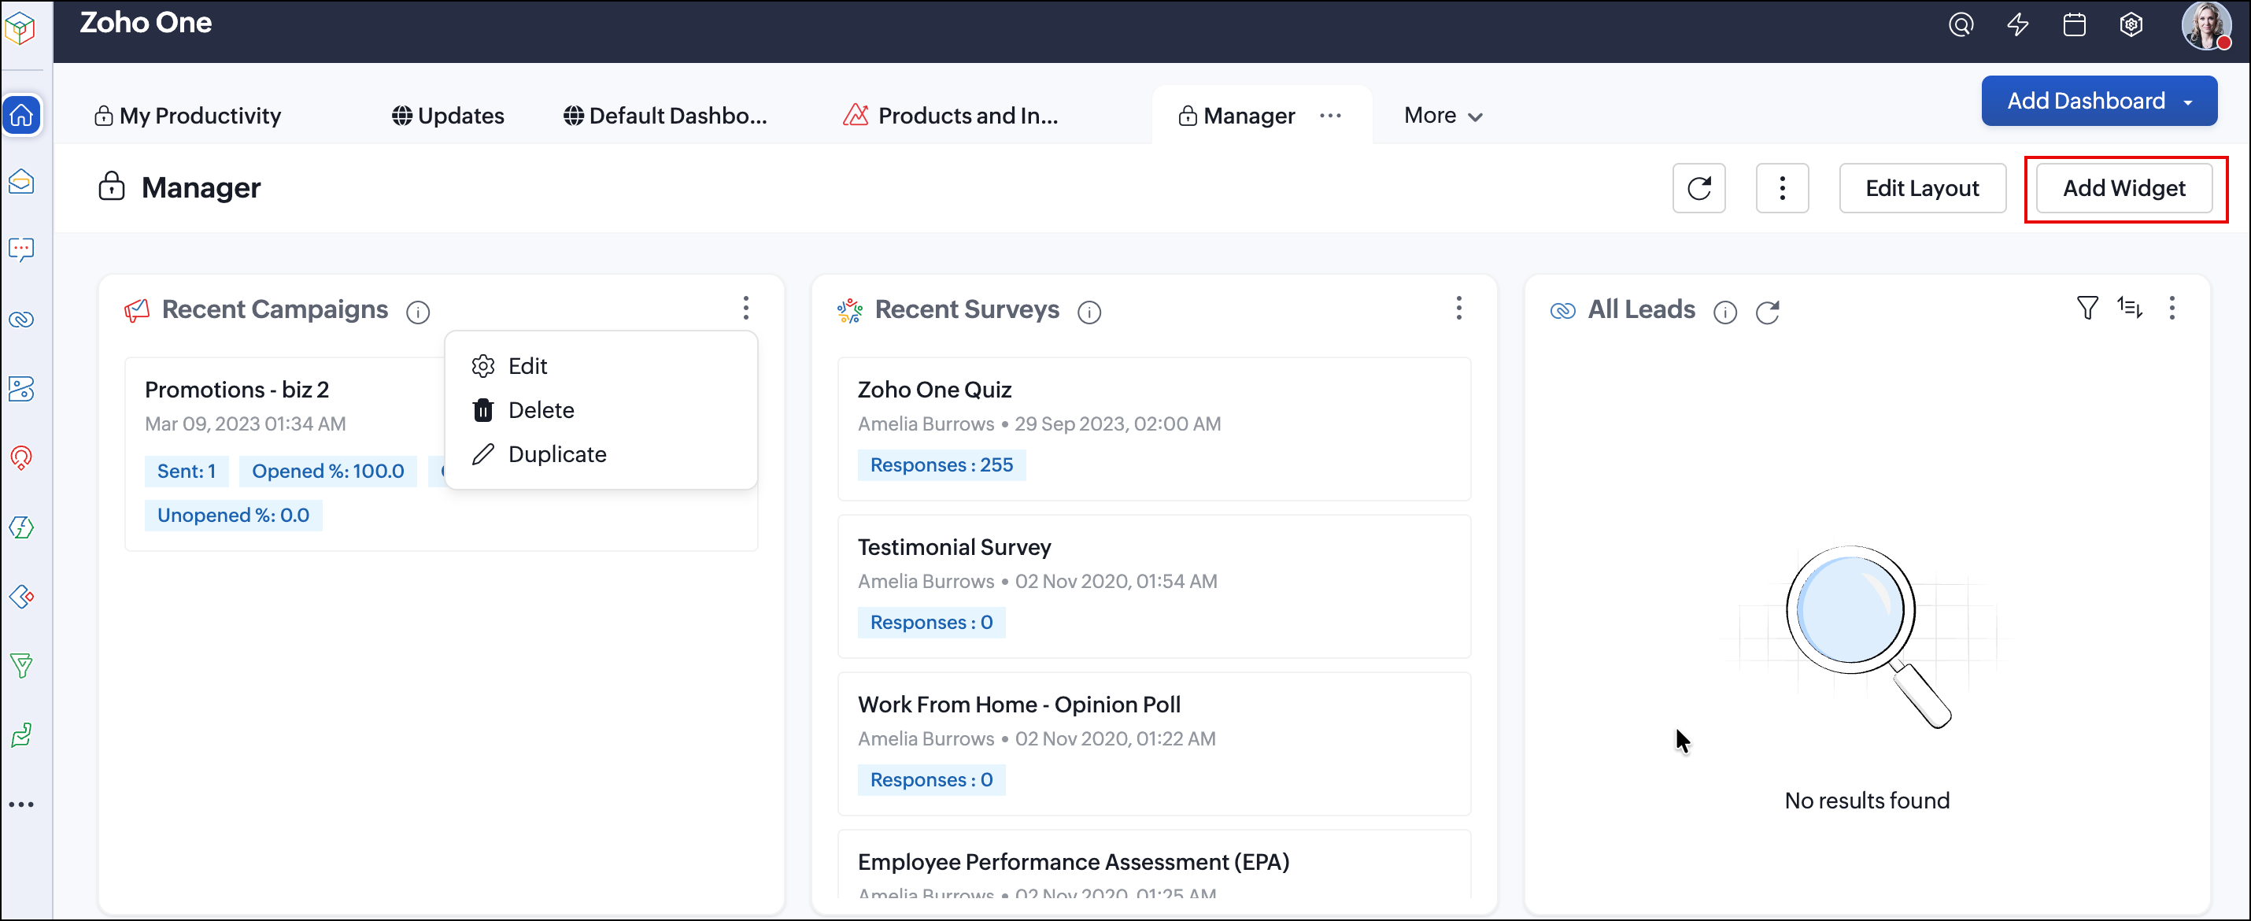Click the 29 Sep 2023, 02:00 AM timestamp
Screen dimensions: 2251x921
(x=1117, y=424)
